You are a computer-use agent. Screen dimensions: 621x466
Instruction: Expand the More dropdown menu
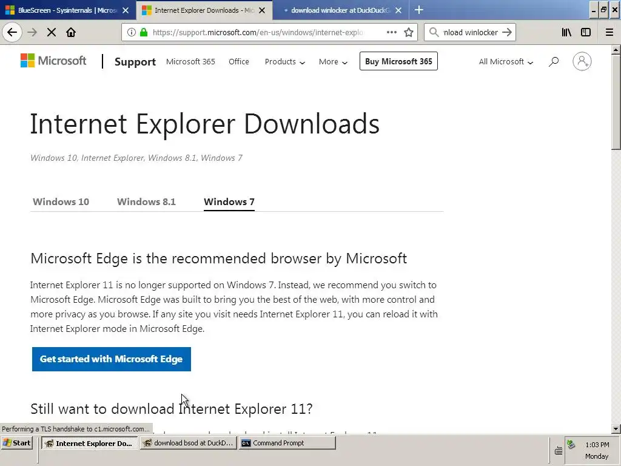333,62
